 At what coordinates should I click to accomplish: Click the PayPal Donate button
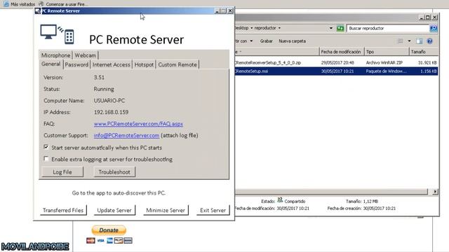[109, 230]
